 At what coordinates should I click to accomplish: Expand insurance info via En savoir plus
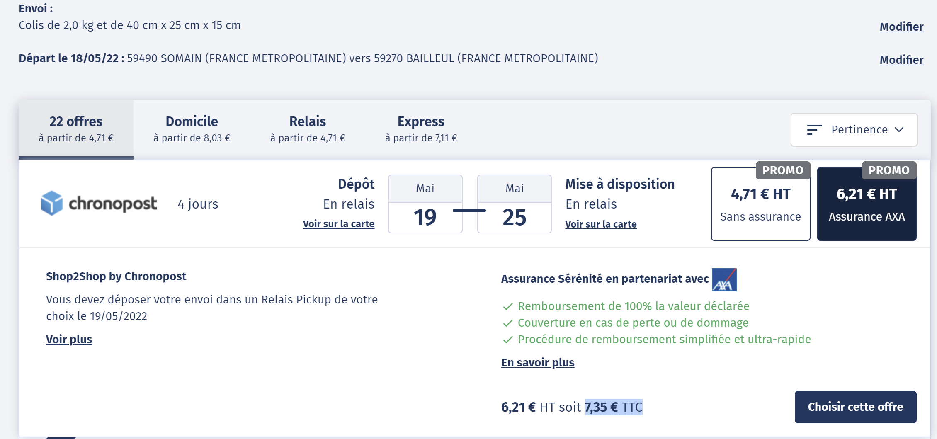tap(537, 362)
